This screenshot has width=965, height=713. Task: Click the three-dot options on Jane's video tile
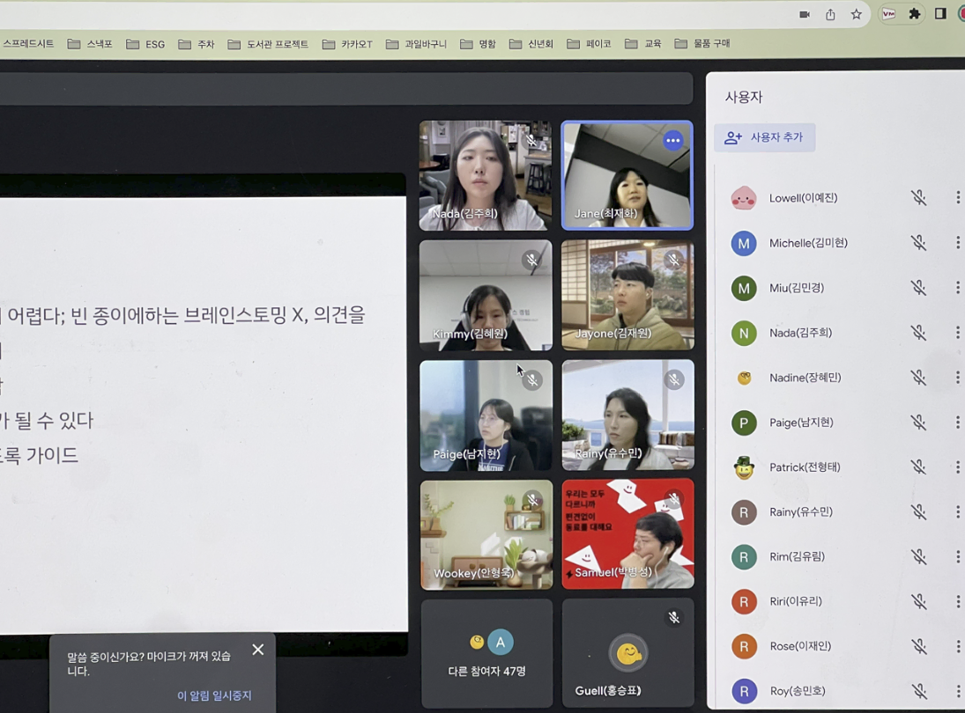(x=673, y=141)
